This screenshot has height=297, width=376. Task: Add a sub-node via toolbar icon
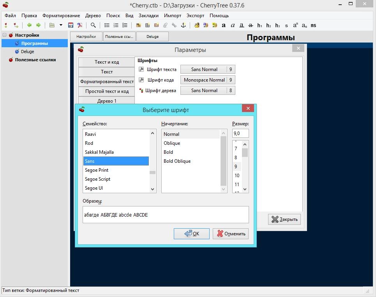16,25
